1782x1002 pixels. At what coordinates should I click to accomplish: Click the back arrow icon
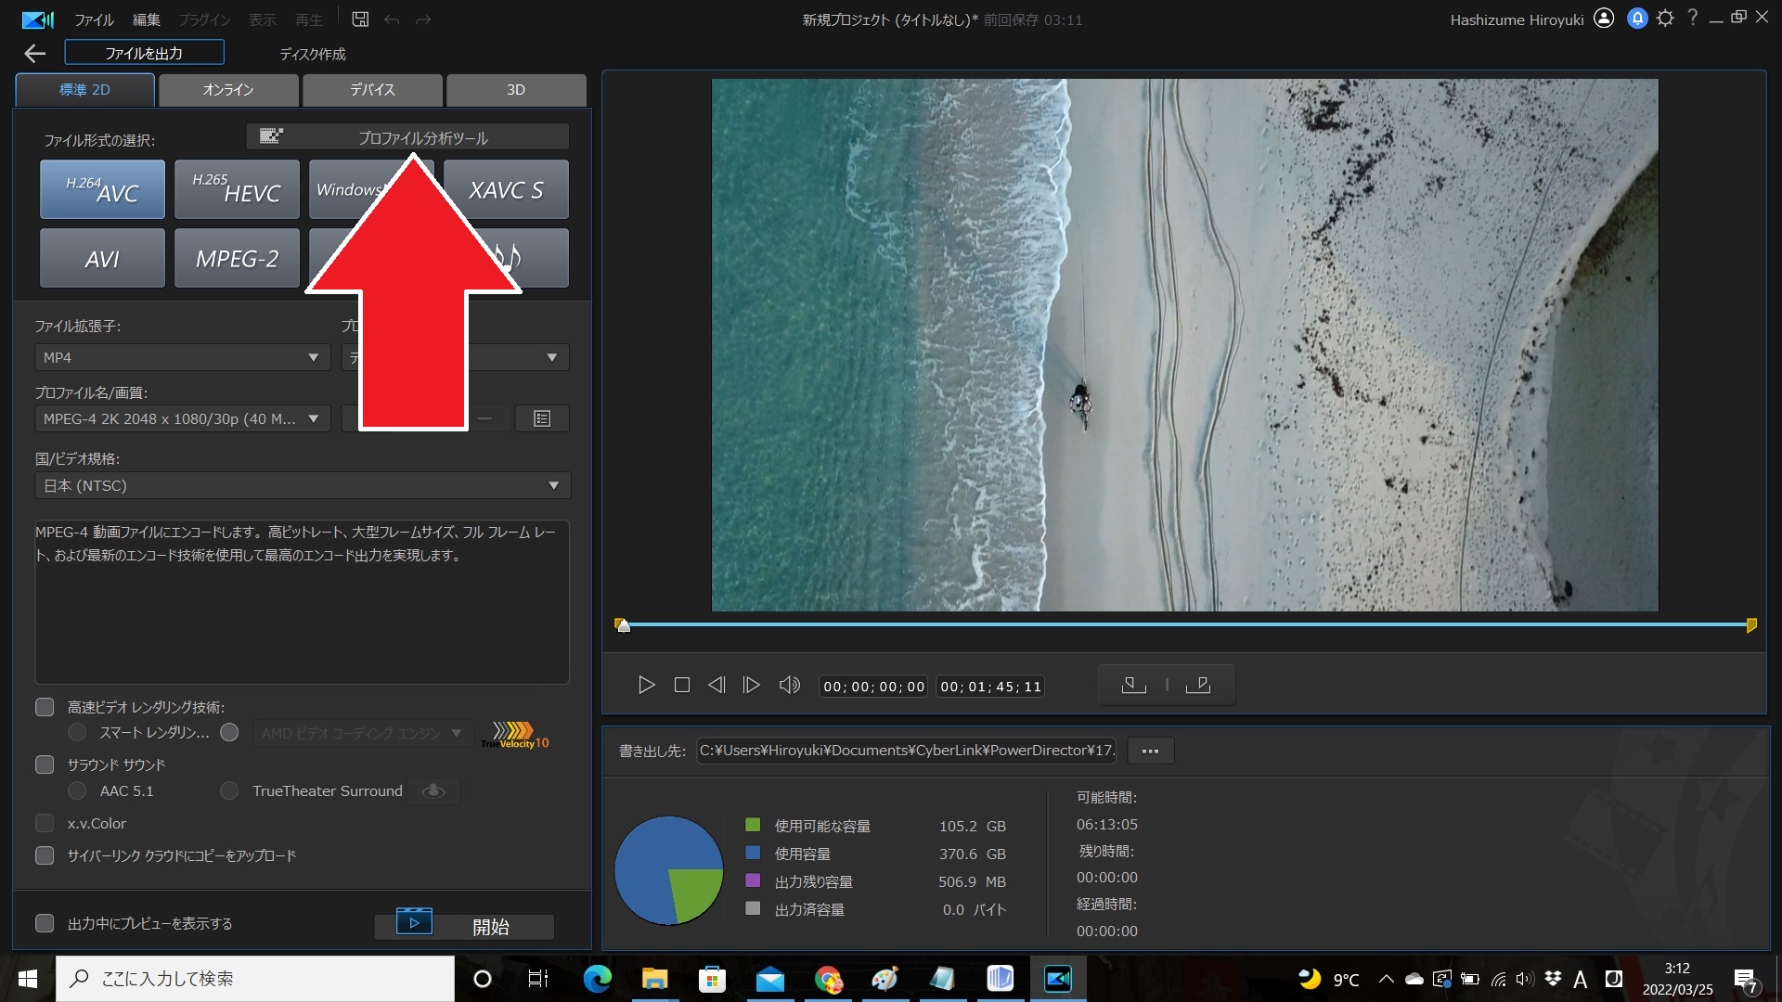pyautogui.click(x=34, y=54)
